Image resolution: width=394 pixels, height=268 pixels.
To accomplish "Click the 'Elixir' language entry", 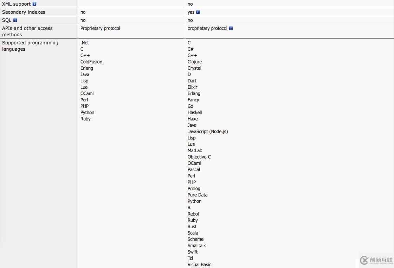I will pyautogui.click(x=192, y=87).
